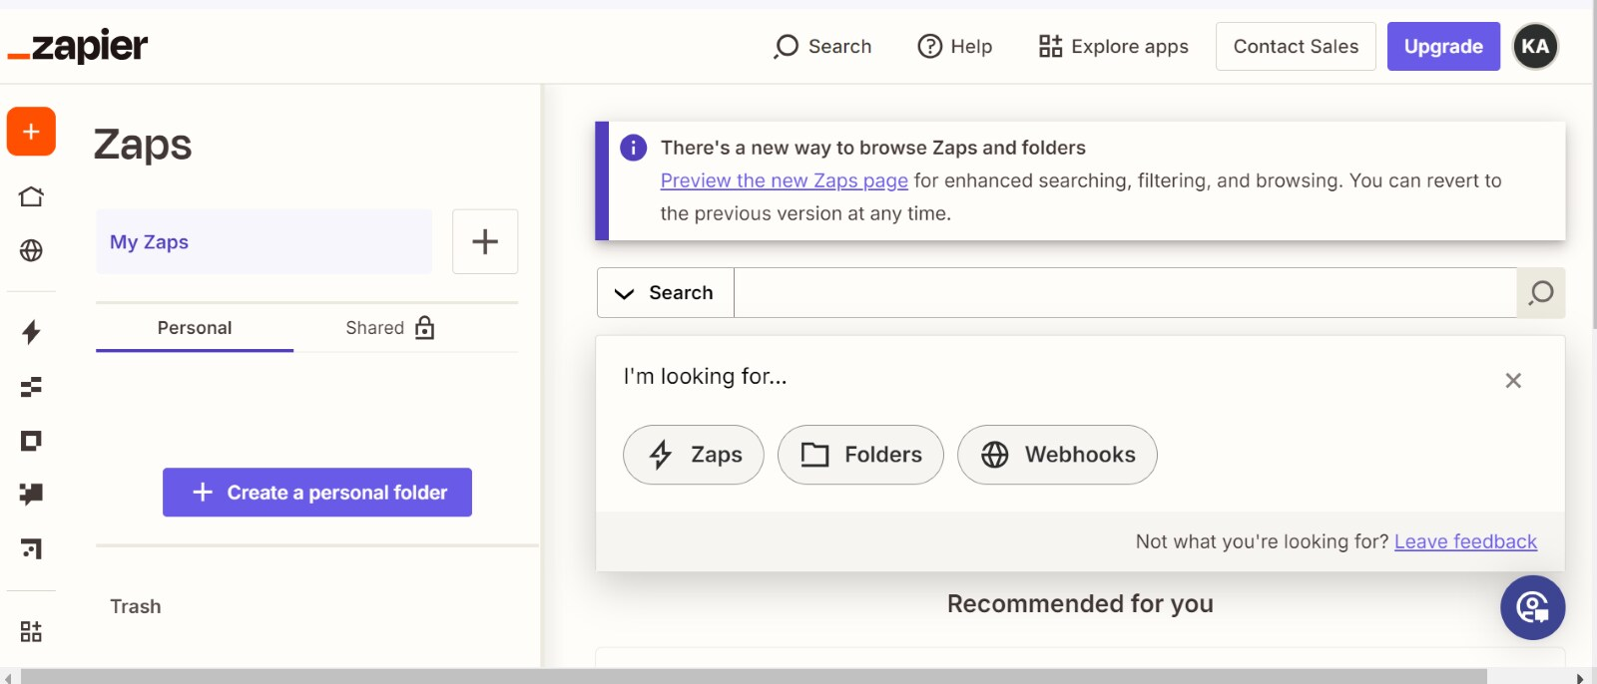Click the scrollbar right arrow
Viewport: 1597px width, 684px height.
(1580, 678)
